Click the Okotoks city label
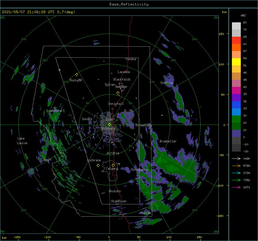 coord(115,191)
